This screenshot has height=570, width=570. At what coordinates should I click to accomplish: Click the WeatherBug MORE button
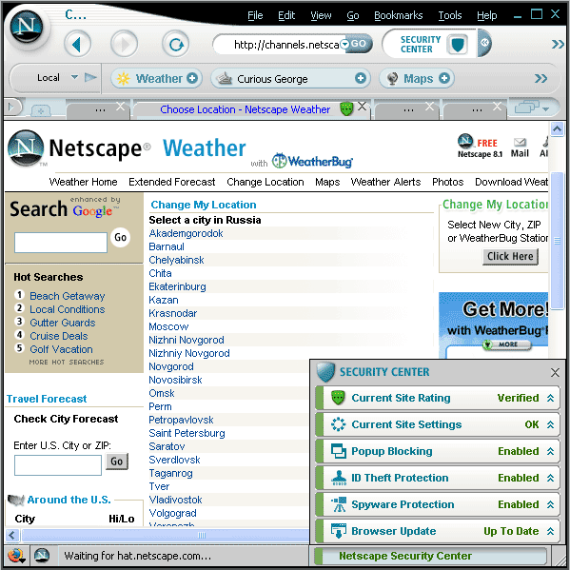tap(507, 344)
